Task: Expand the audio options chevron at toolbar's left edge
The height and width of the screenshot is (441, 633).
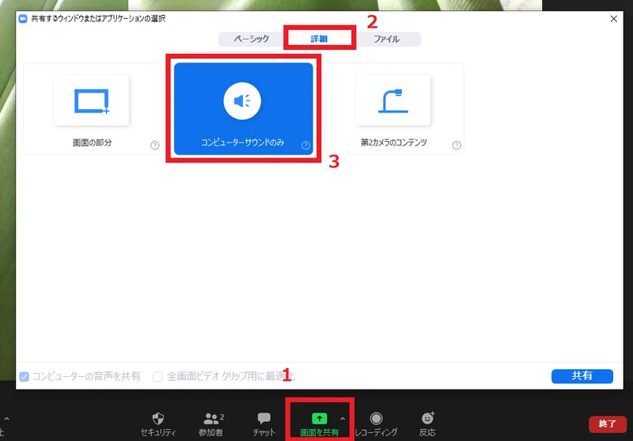Action: coord(6,419)
